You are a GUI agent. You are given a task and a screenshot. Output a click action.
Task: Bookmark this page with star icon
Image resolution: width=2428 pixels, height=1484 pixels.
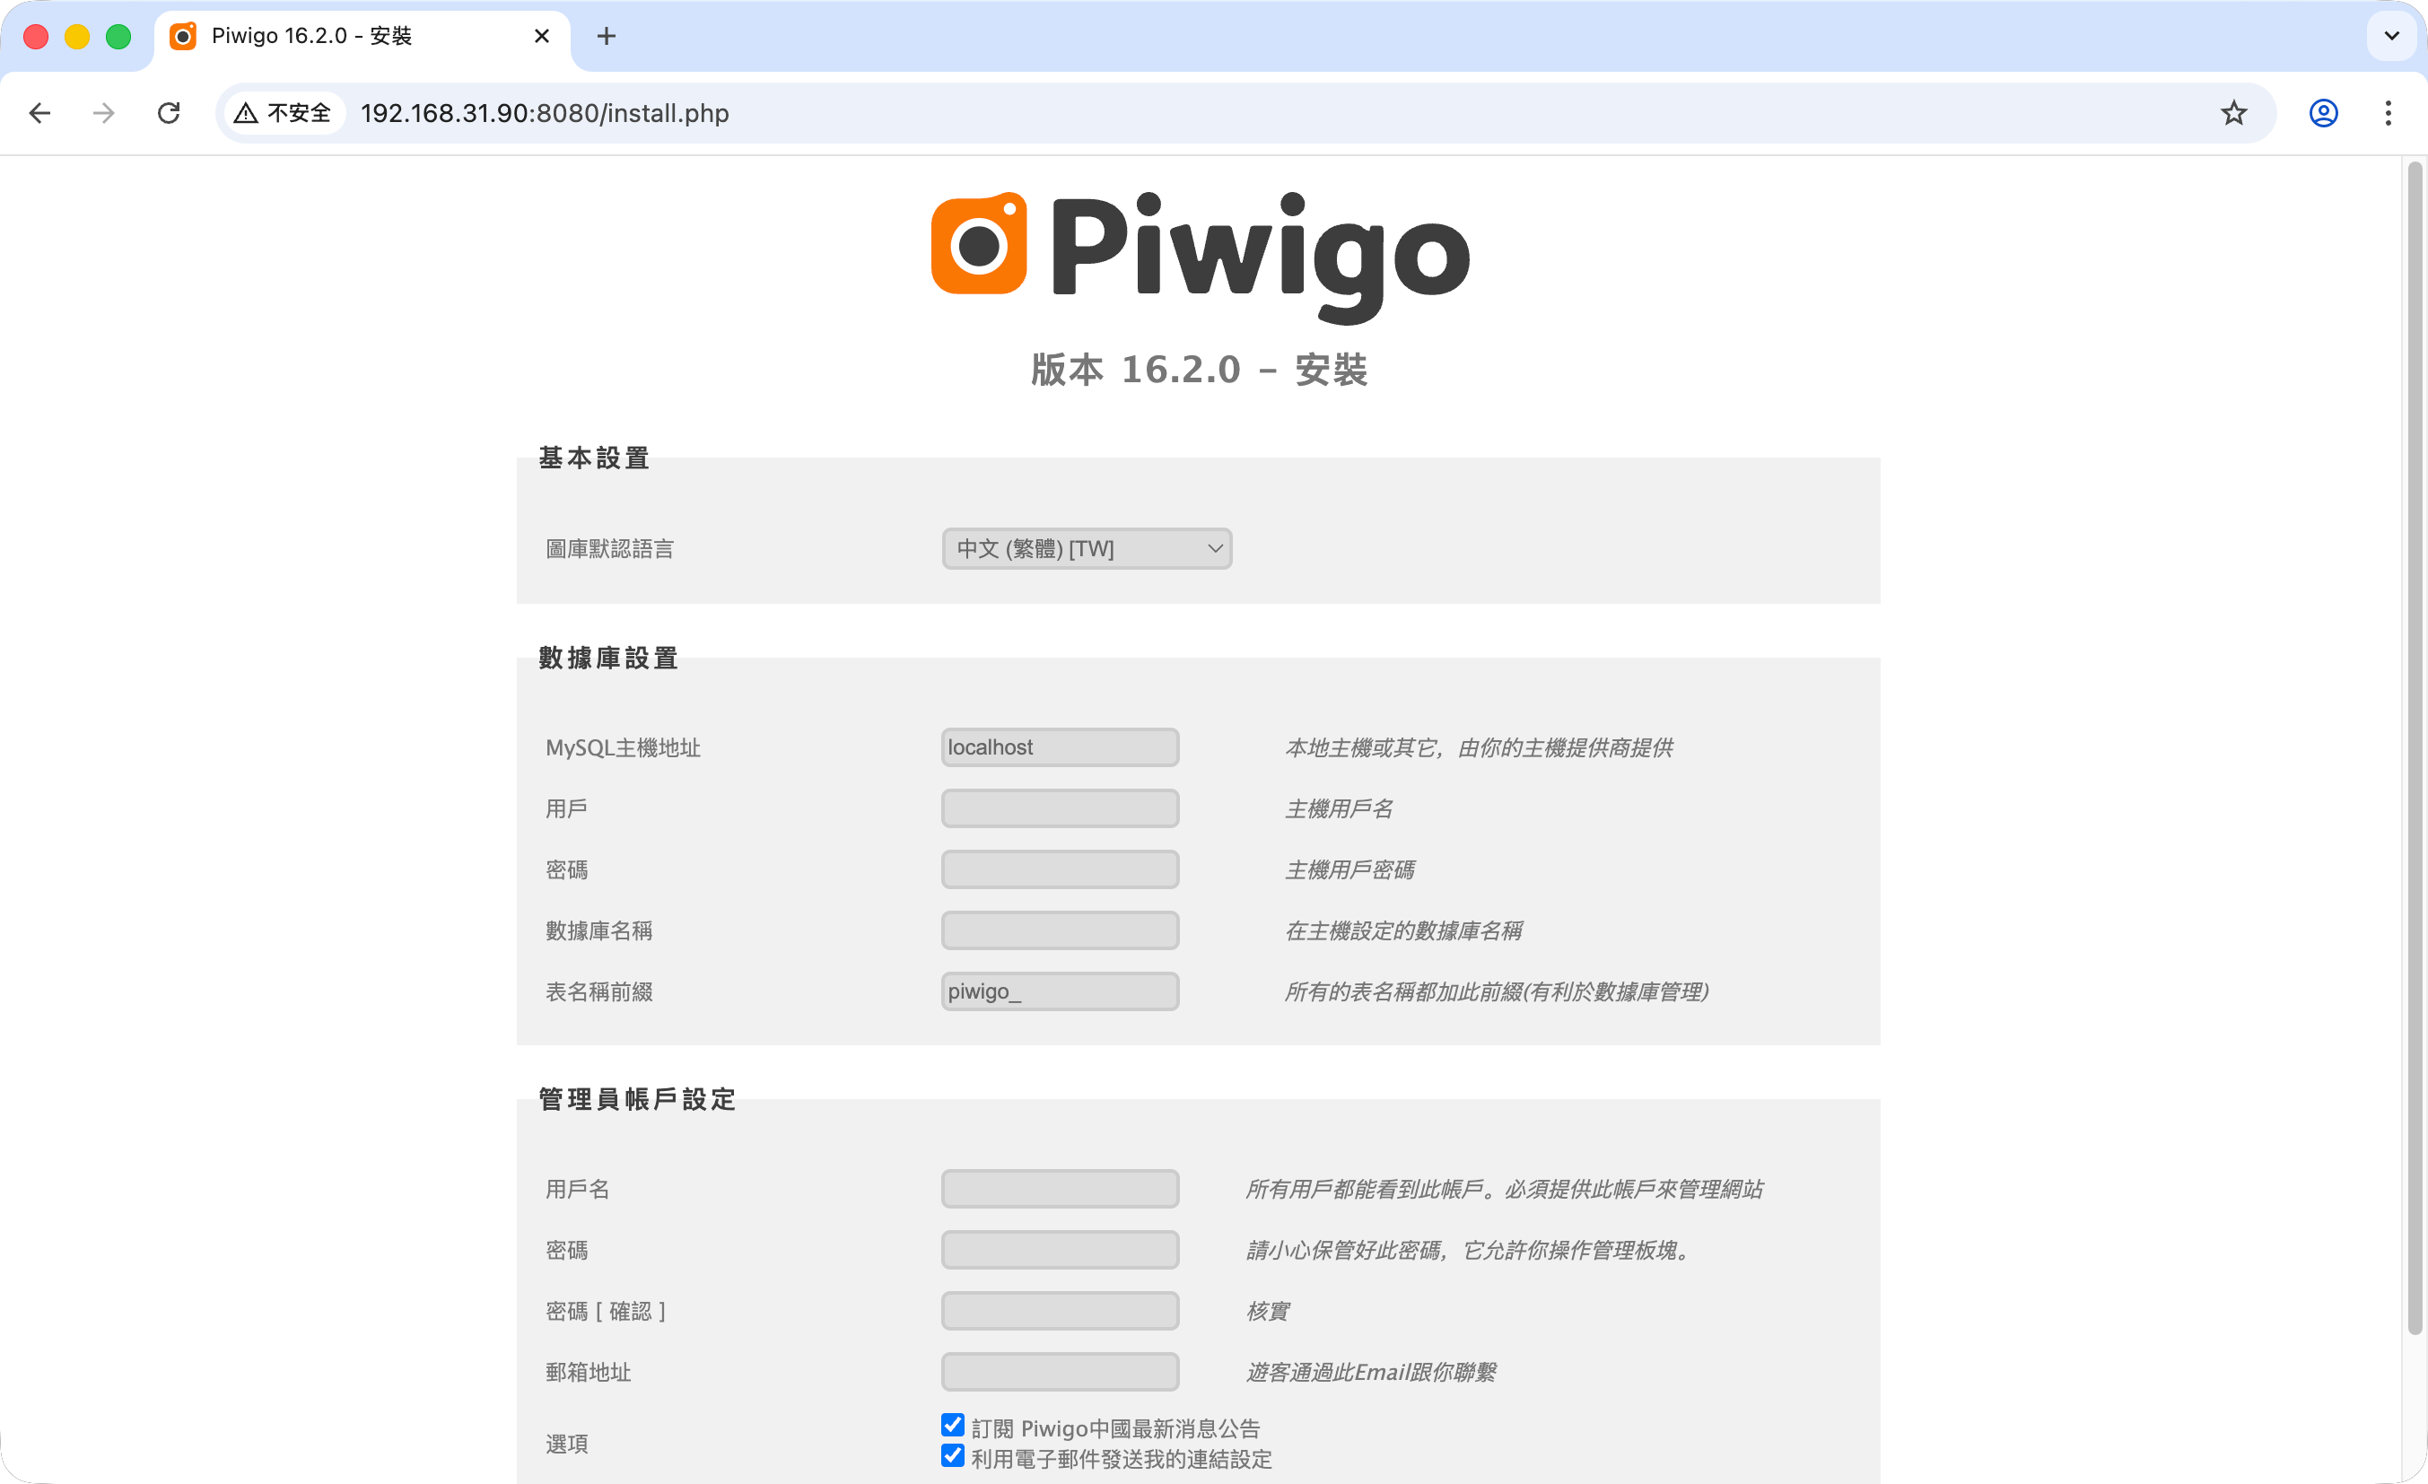(x=2233, y=113)
